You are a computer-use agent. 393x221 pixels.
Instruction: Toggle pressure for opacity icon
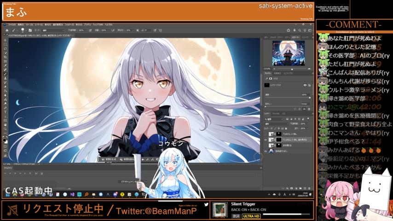90,30
